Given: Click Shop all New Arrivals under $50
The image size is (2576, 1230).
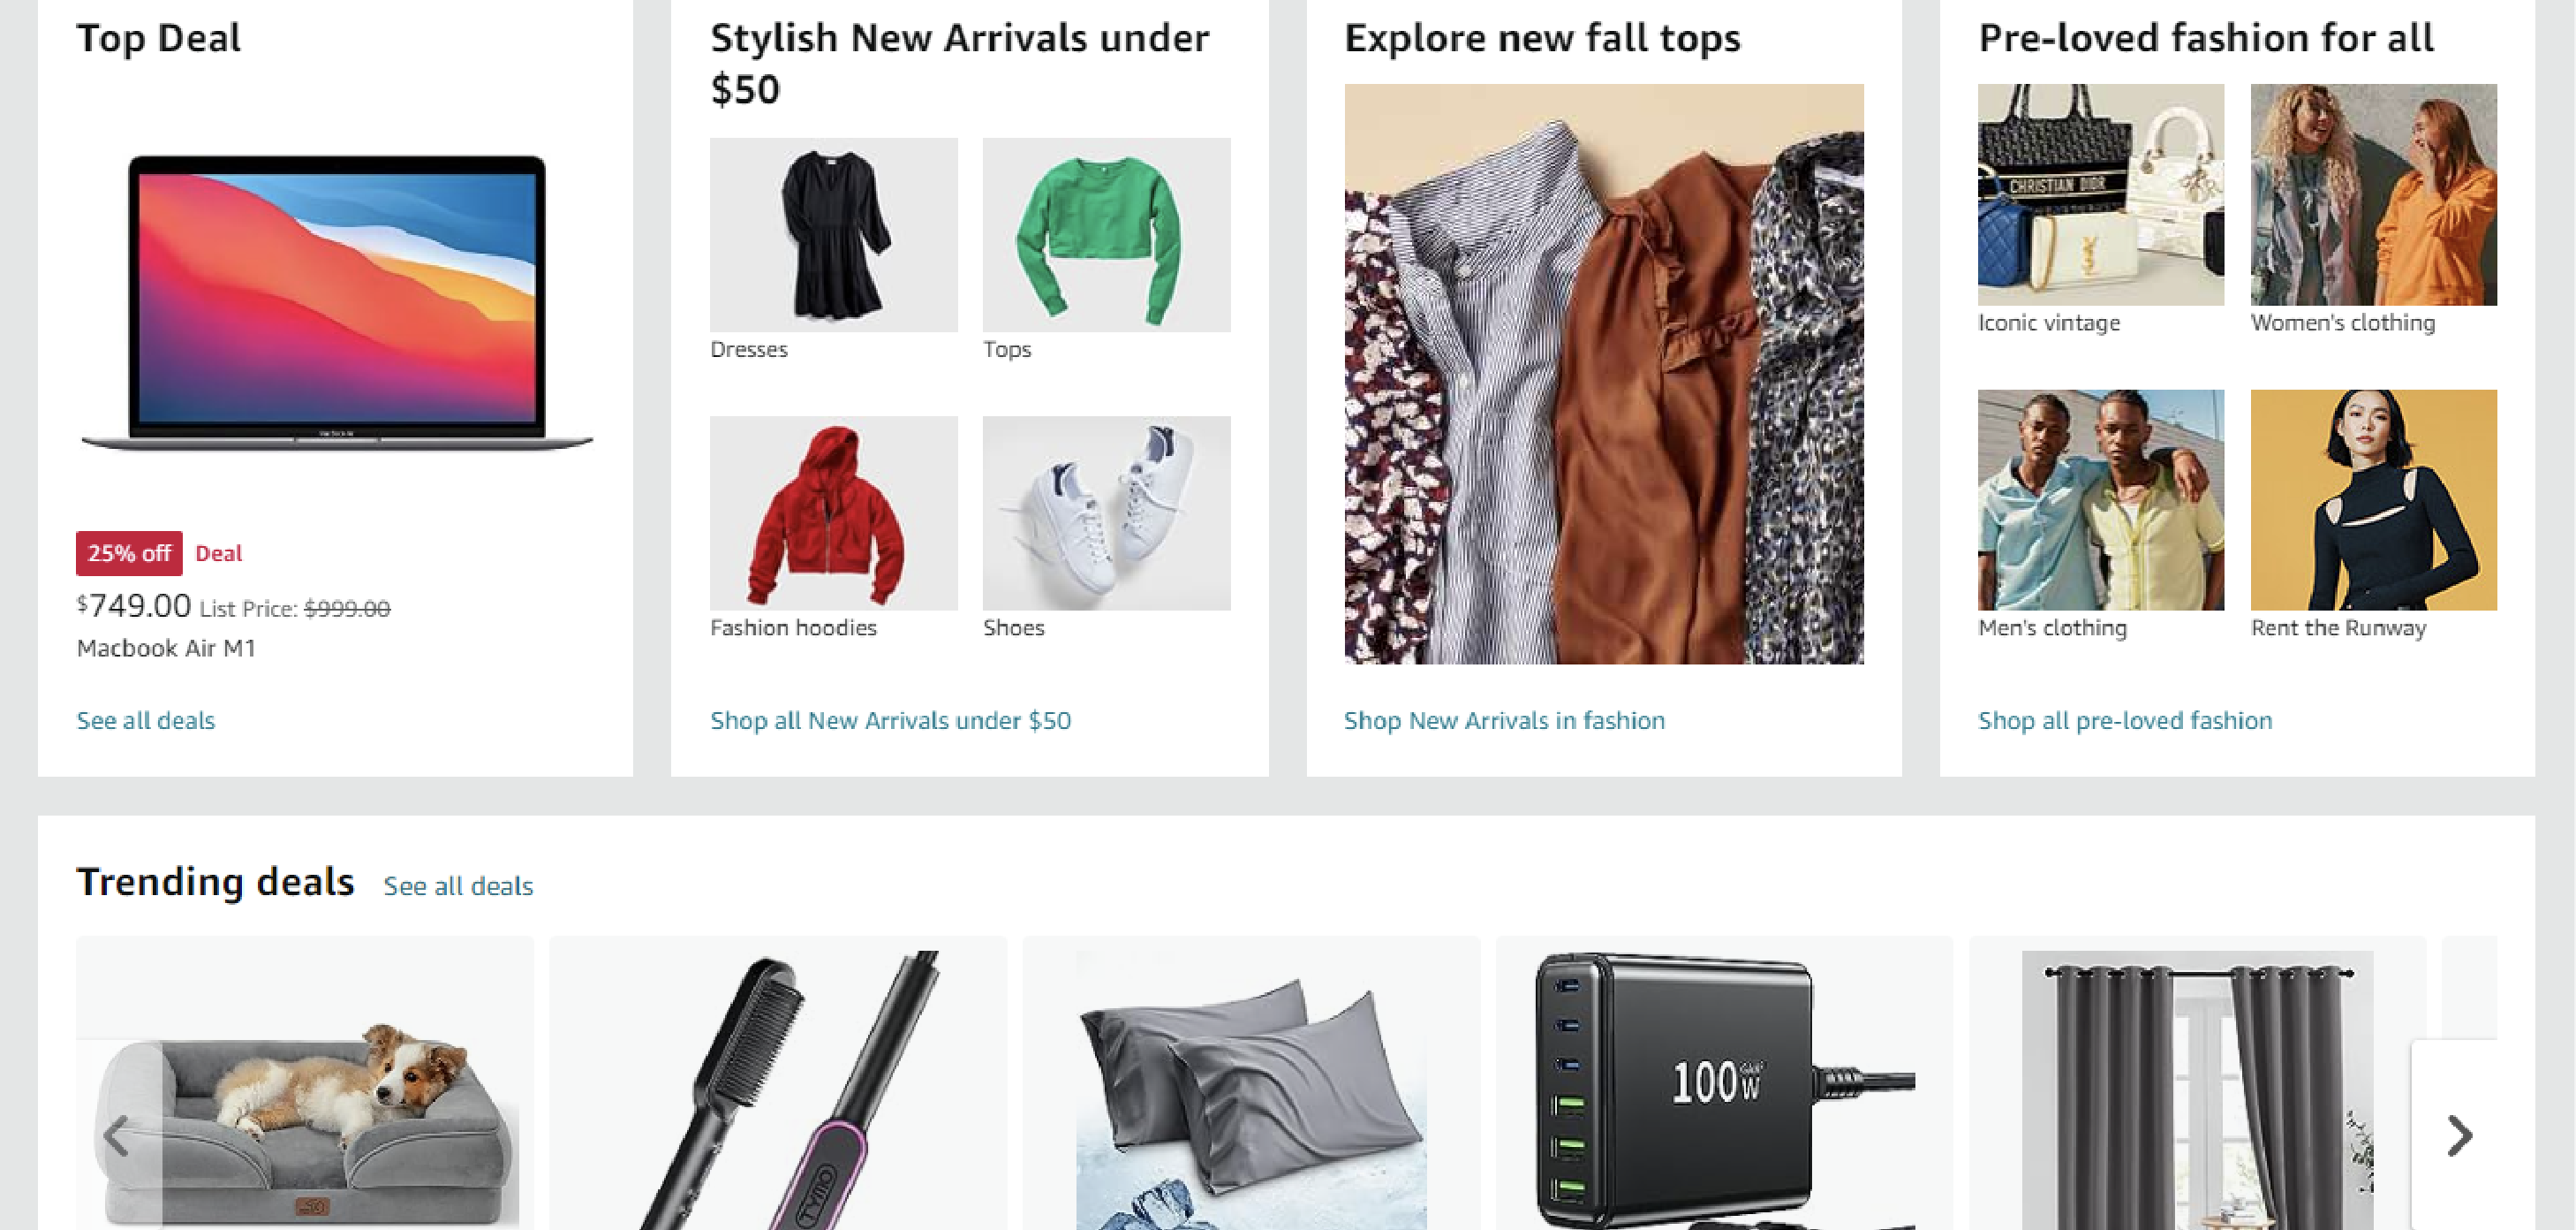Looking at the screenshot, I should pos(890,720).
